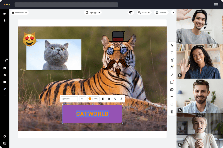Choose the line drawing tool
Image resolution: width=223 pixels, height=148 pixels.
tap(172, 75)
